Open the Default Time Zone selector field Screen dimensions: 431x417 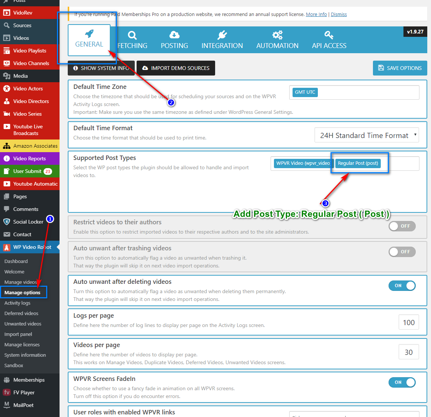click(367, 92)
